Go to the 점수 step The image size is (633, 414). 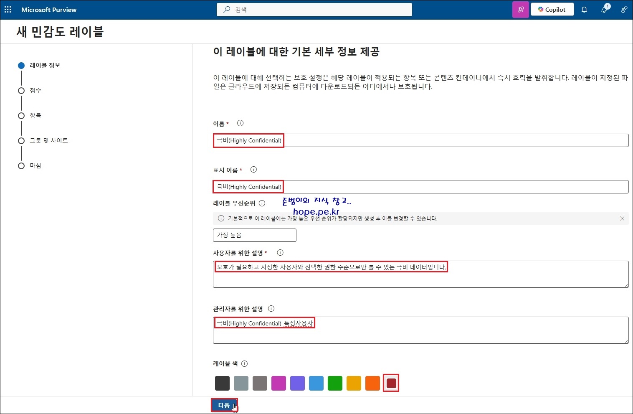(x=30, y=91)
